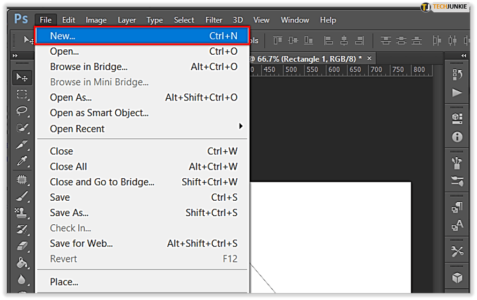
Task: Click Distribute left edges icon
Action: click(437, 40)
